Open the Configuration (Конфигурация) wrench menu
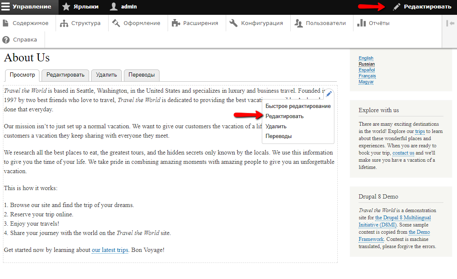The width and height of the screenshot is (457, 279). tap(256, 23)
